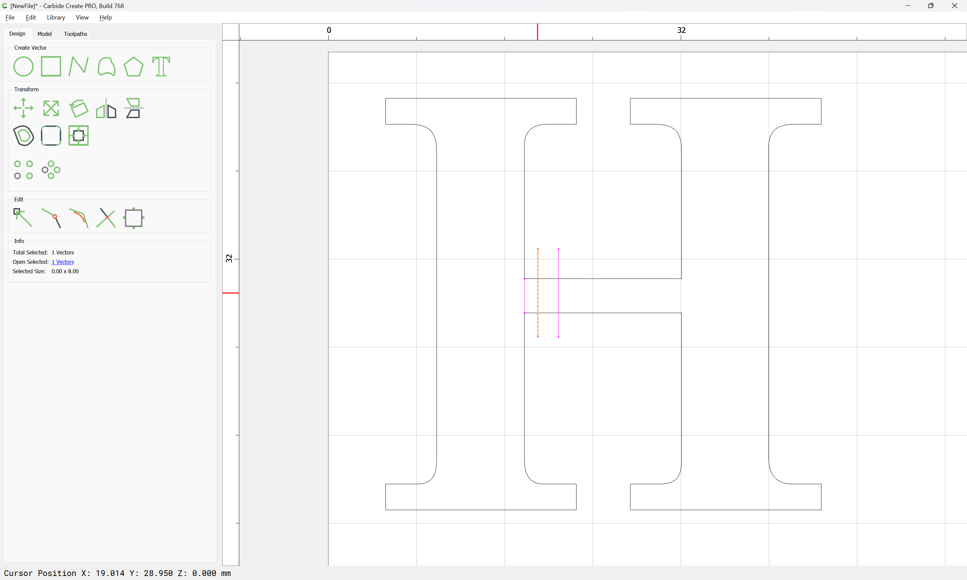The width and height of the screenshot is (967, 580).
Task: Select the Trim Vectors tool
Action: (106, 218)
